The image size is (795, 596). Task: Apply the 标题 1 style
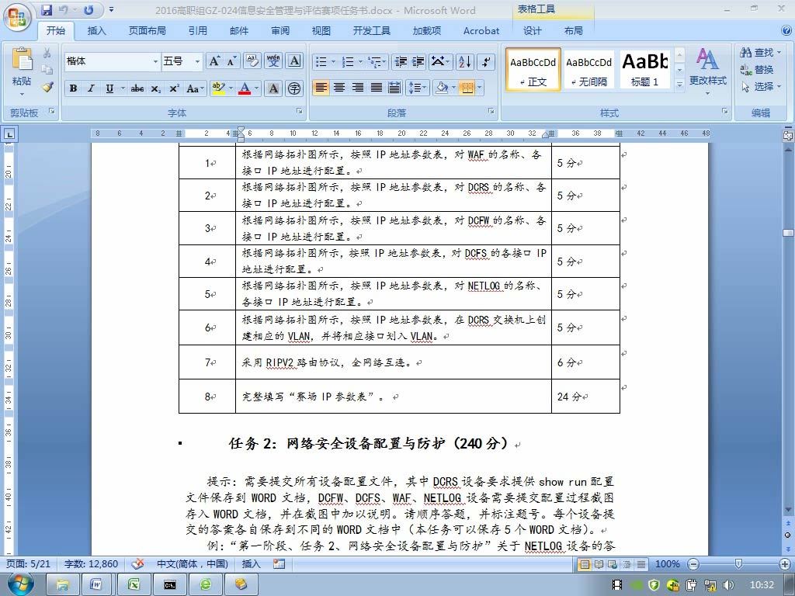(644, 69)
